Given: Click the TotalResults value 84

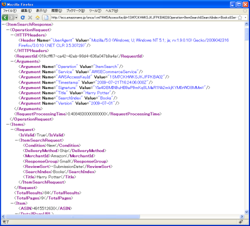Looking at the screenshot, I should click(x=46, y=193).
